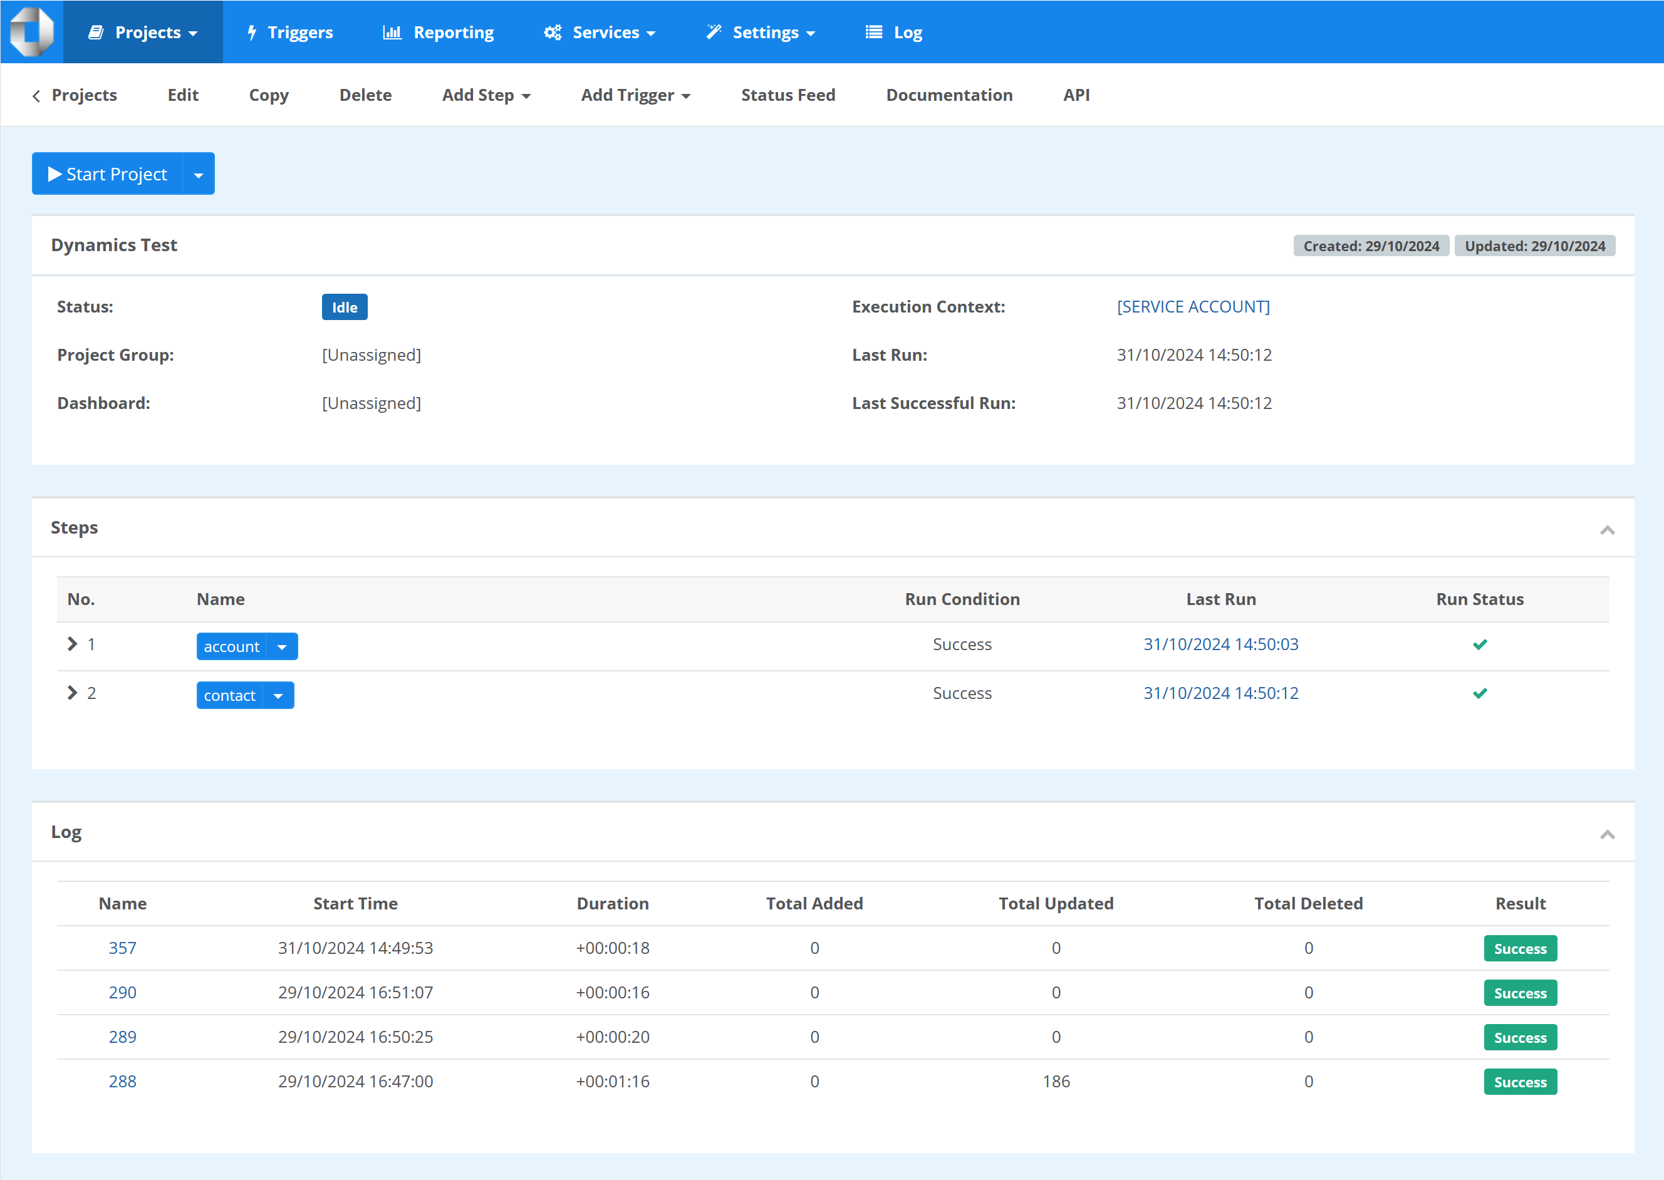Screen dimensions: 1664x1180
Task: Click the SERVICE ACCOUNT execution context link
Action: (x=1193, y=306)
